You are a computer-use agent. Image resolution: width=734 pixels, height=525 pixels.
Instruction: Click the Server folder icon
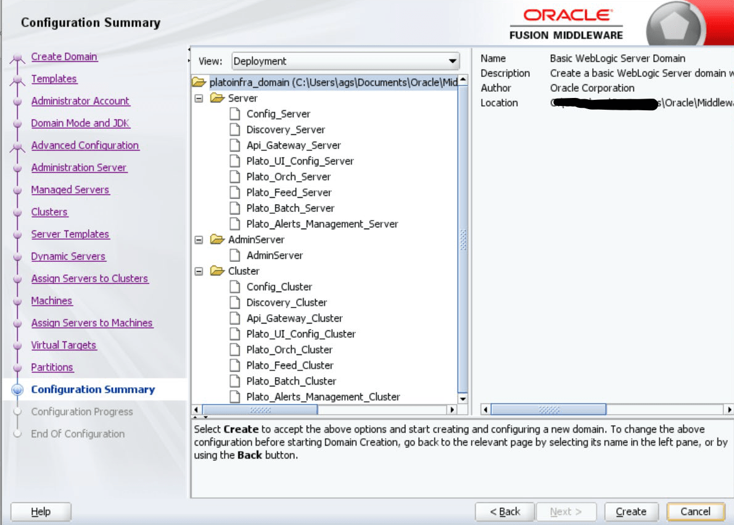point(217,98)
